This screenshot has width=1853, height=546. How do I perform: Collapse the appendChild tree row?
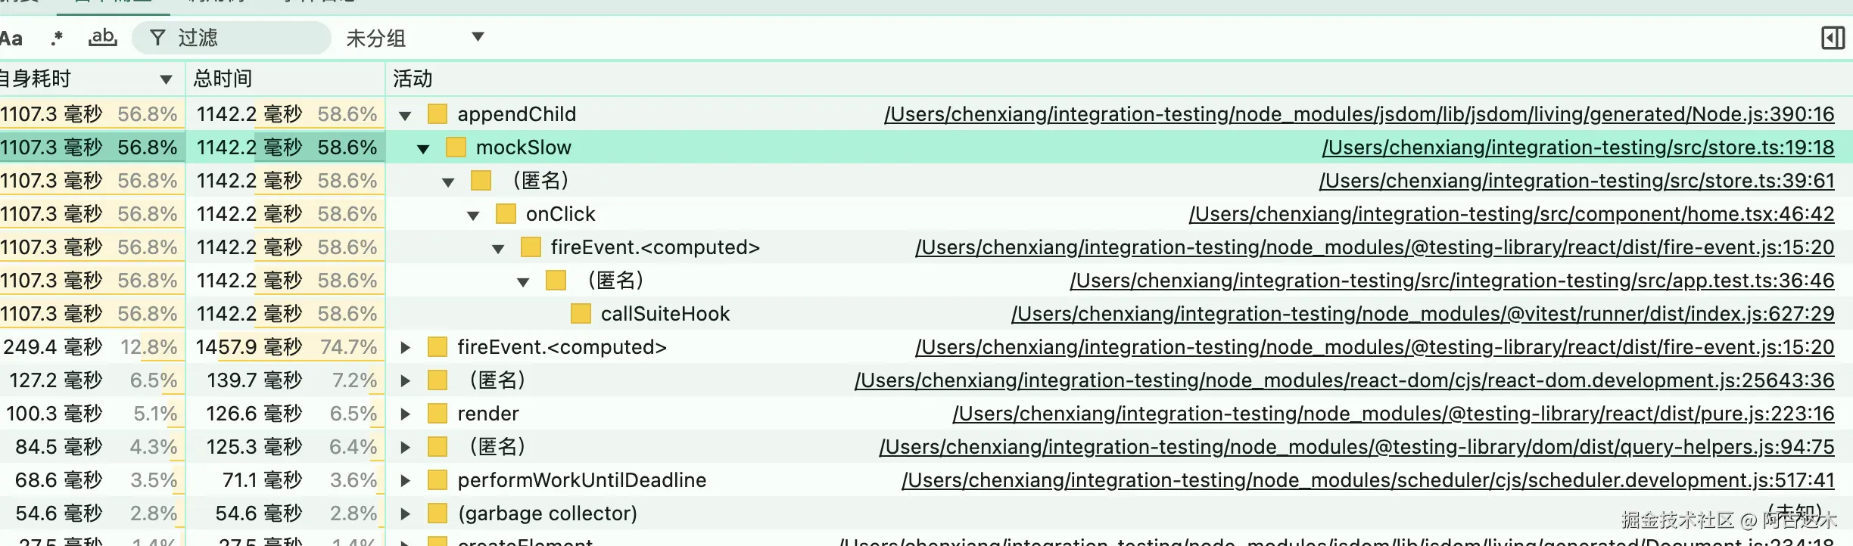point(405,116)
